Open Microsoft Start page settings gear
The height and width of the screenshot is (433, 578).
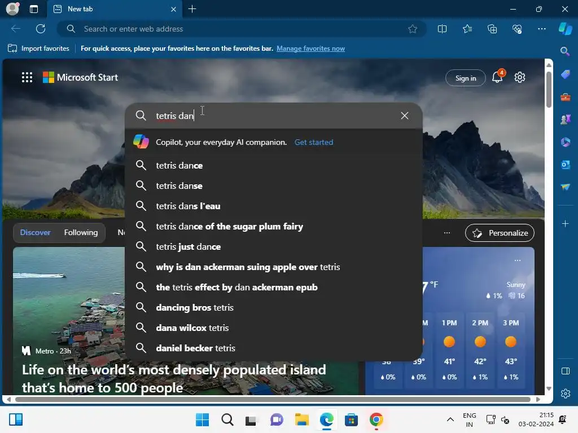(x=520, y=77)
